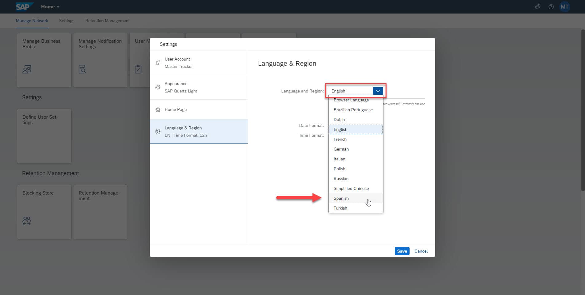Image resolution: width=585 pixels, height=295 pixels.
Task: Click the megaphone notification icon
Action: pyautogui.click(x=537, y=6)
